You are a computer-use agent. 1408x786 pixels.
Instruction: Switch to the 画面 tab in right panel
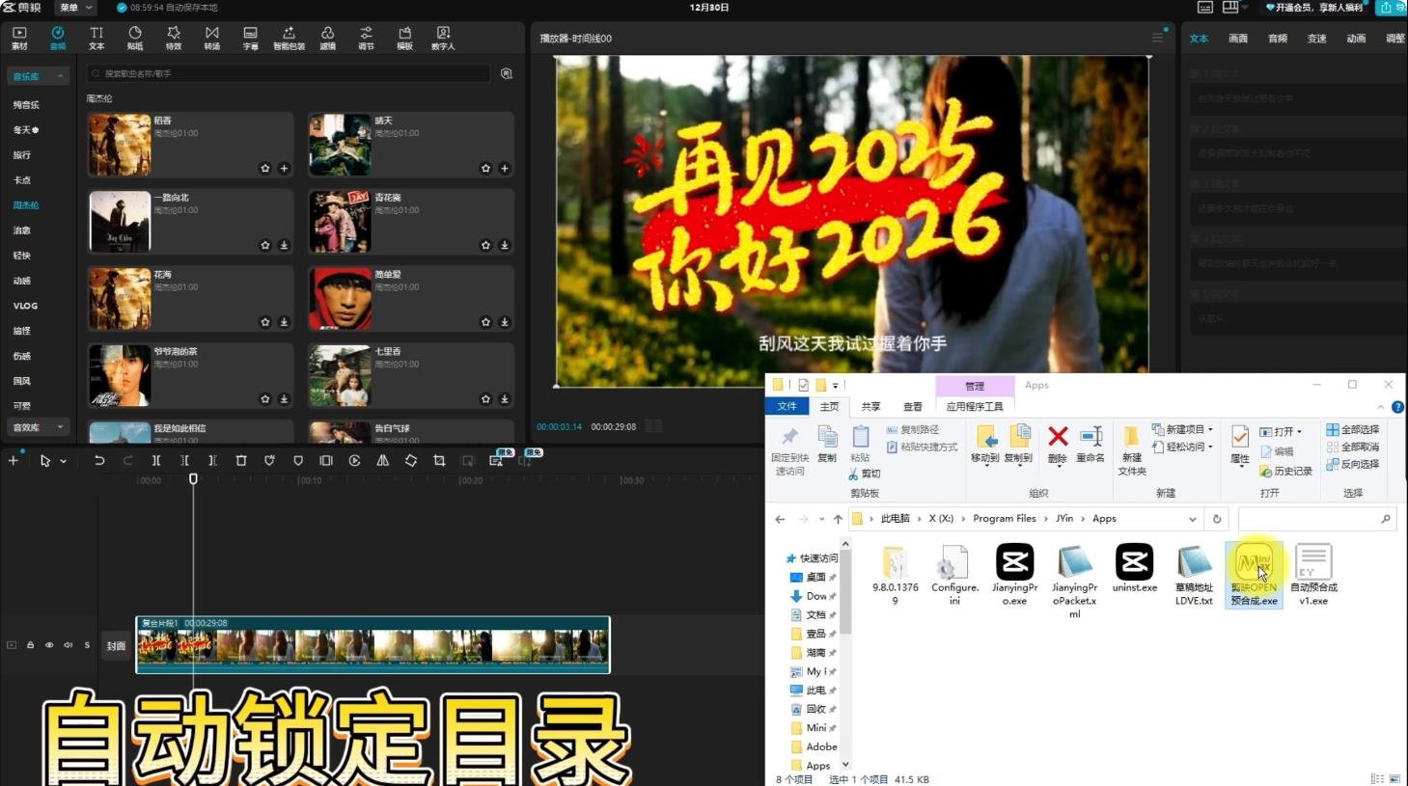pos(1236,39)
